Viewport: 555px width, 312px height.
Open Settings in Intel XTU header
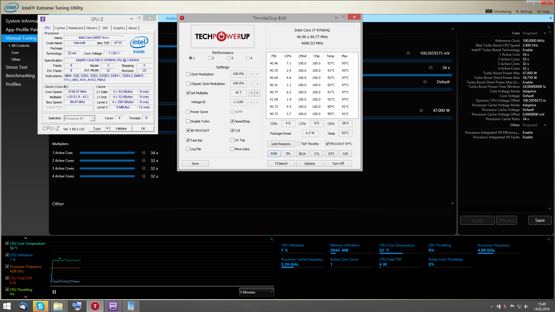524,12
